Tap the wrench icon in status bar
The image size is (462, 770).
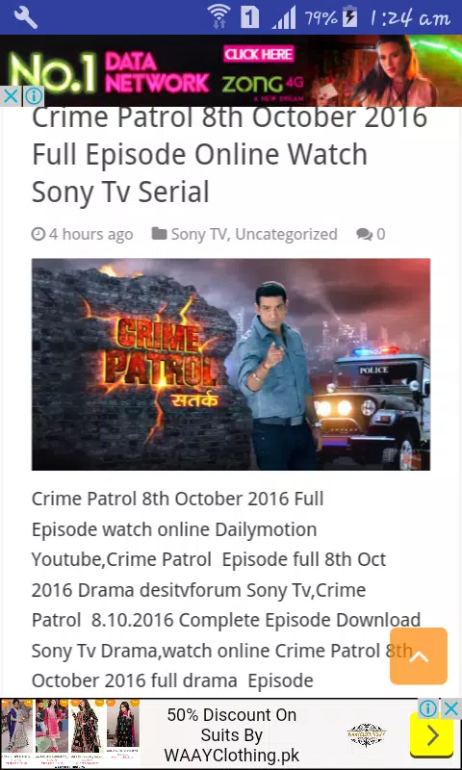[26, 17]
